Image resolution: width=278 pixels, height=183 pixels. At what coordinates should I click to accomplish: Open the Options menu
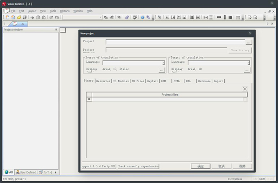(64, 11)
